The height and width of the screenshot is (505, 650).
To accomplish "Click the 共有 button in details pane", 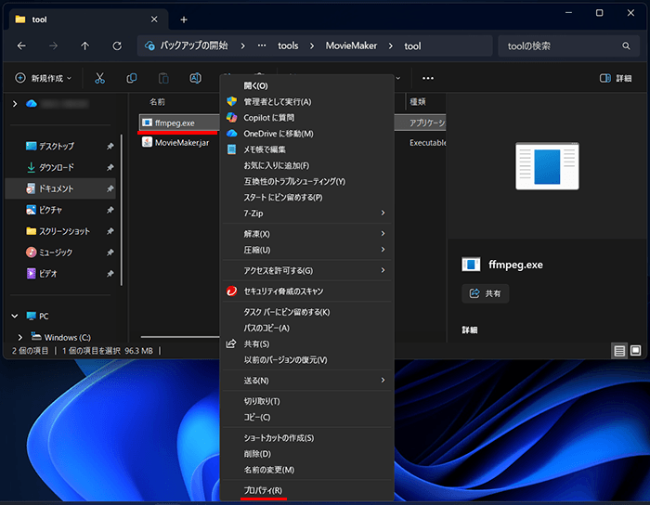I will [485, 293].
